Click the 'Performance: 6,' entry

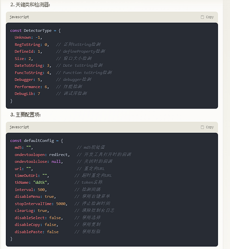click(x=32, y=87)
